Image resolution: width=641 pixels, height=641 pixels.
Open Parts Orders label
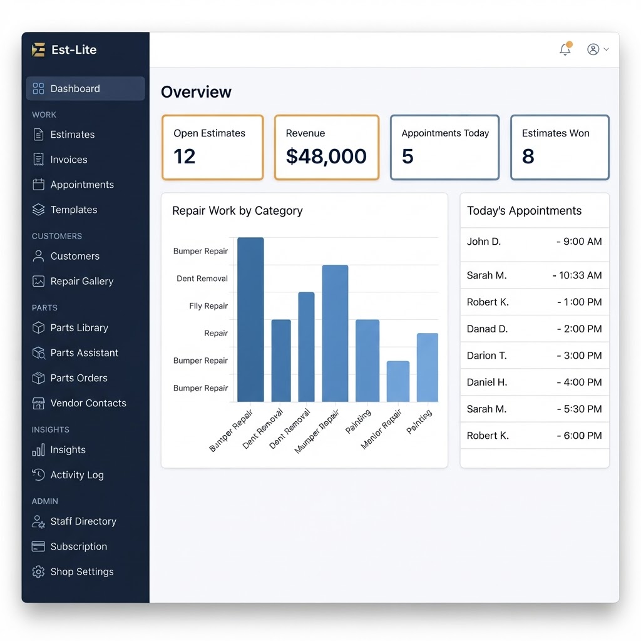pyautogui.click(x=79, y=378)
